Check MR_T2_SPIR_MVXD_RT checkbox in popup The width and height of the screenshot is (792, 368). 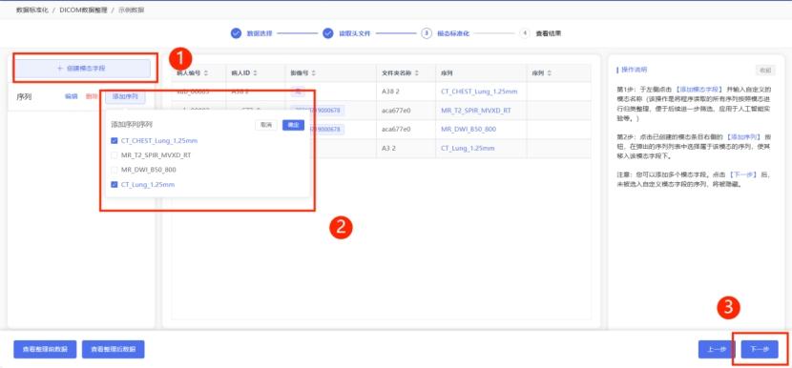pos(115,155)
